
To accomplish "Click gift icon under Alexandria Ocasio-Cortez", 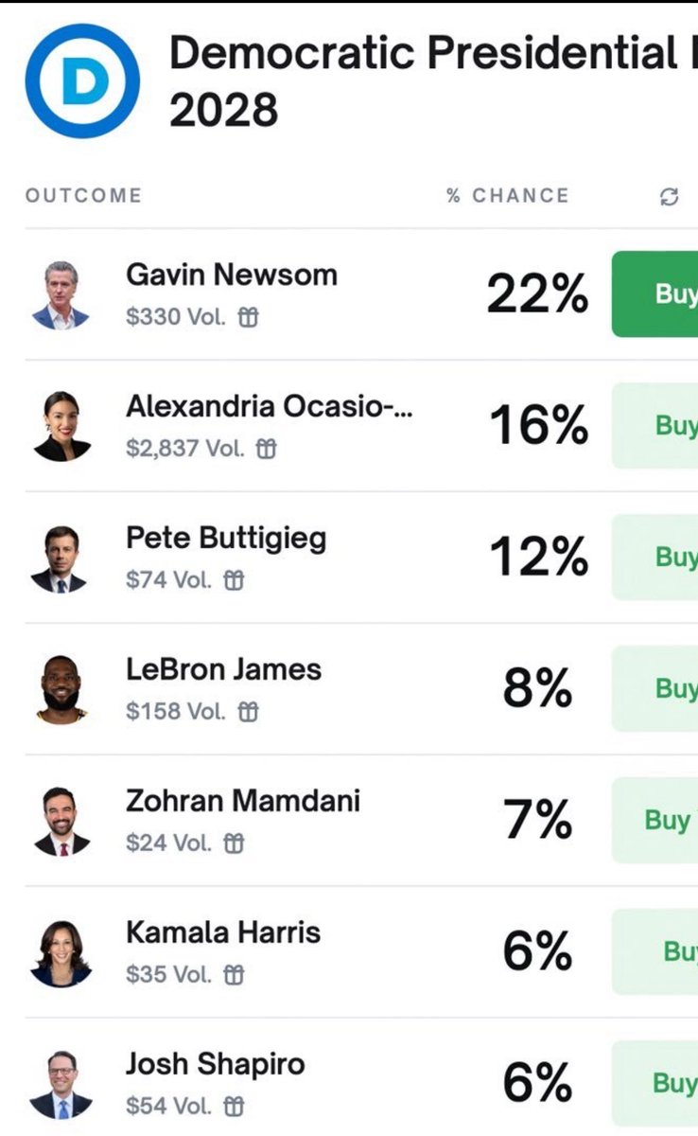I will pyautogui.click(x=267, y=449).
